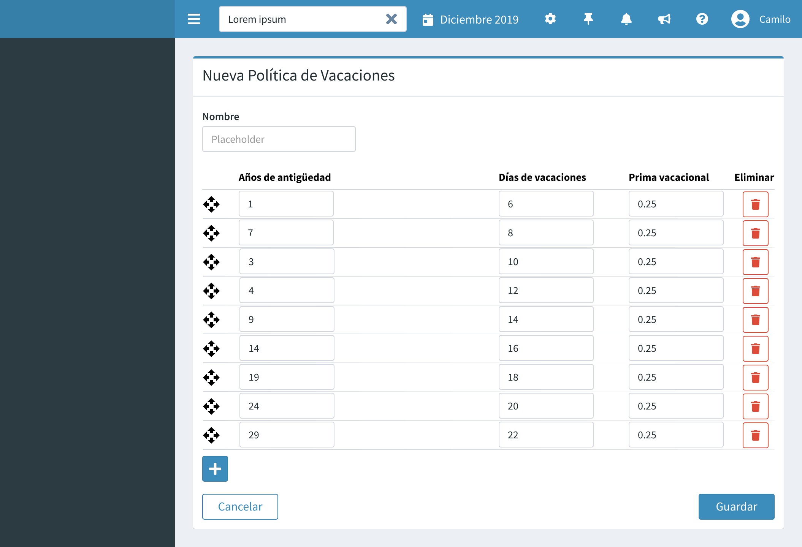The image size is (802, 547).
Task: Click the Cancelar button
Action: tap(240, 507)
